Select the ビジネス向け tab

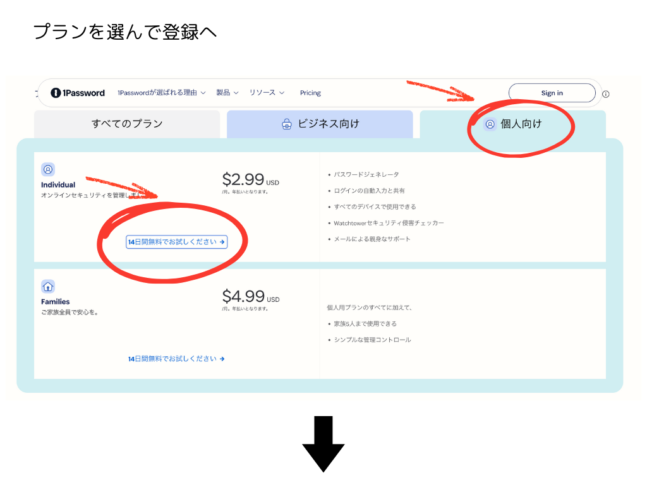[x=320, y=124]
